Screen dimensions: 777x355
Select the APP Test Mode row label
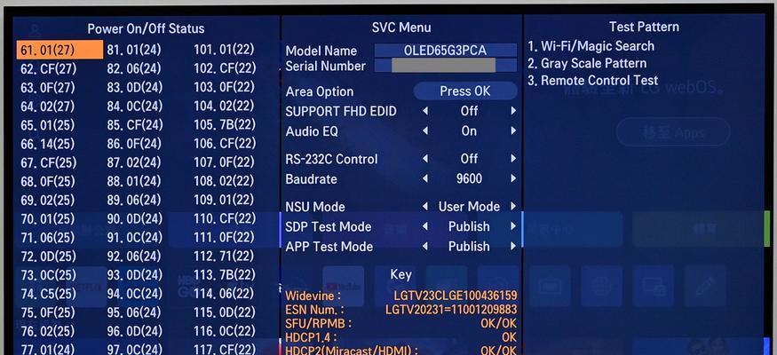(329, 246)
